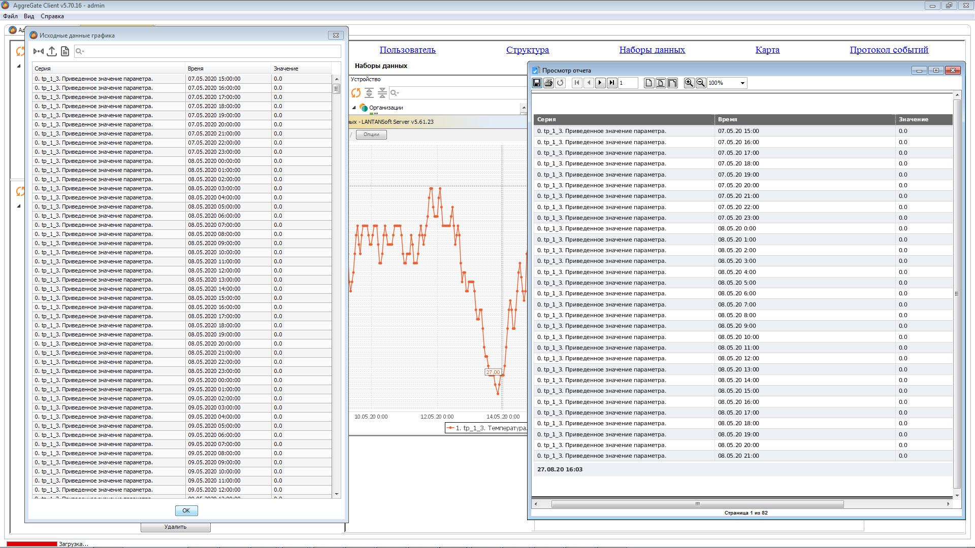Click the search field in chart data dialog

point(208,51)
